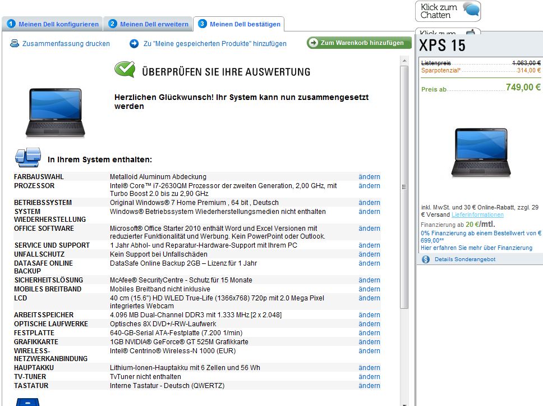543x406 pixels.
Task: Click the Details Sonderangebot euro icon
Action: (x=426, y=259)
